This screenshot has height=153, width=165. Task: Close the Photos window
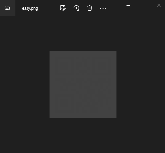point(159,5)
